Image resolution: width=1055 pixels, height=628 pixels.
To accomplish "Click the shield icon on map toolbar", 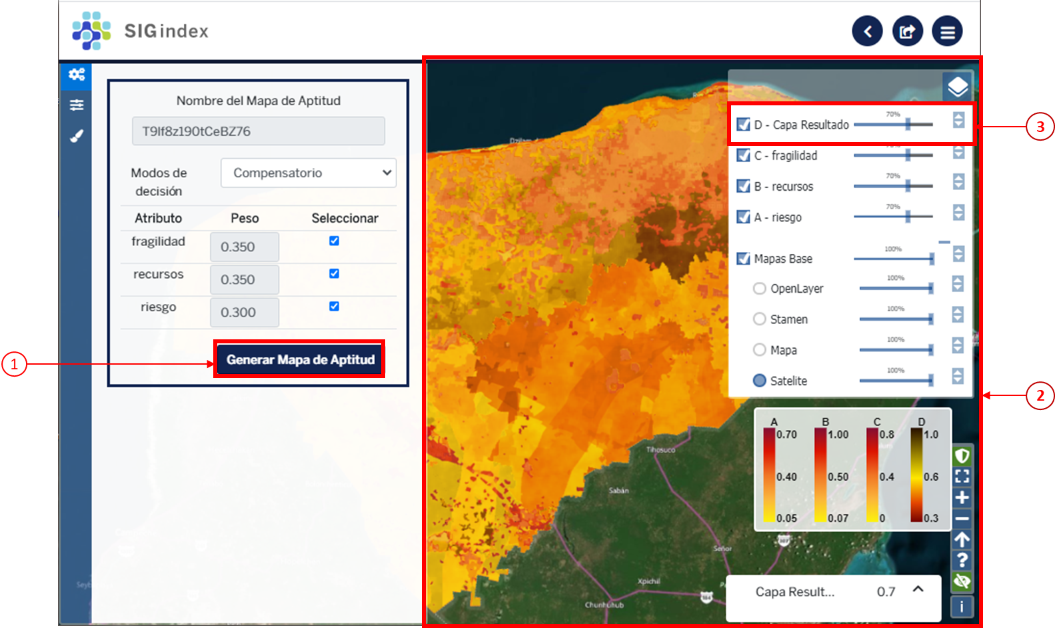I will 962,455.
